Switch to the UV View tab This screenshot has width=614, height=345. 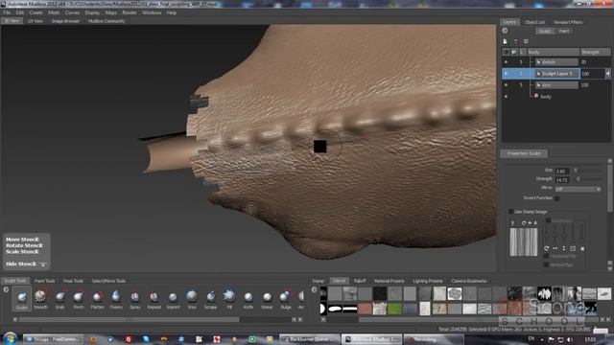click(x=35, y=21)
